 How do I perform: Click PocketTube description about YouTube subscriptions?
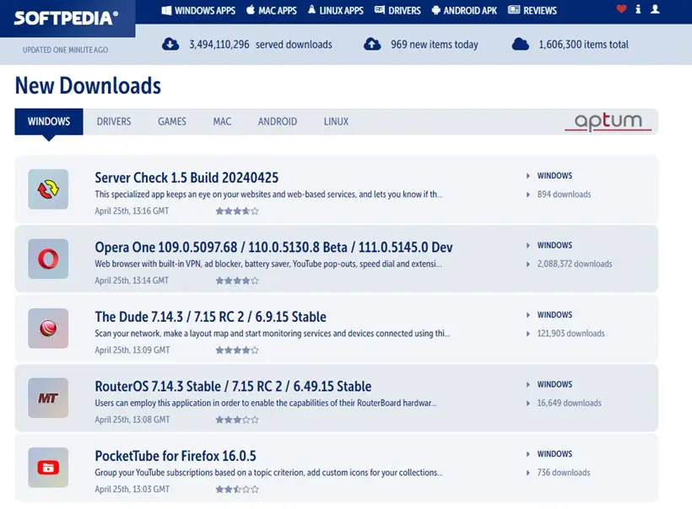pyautogui.click(x=268, y=473)
